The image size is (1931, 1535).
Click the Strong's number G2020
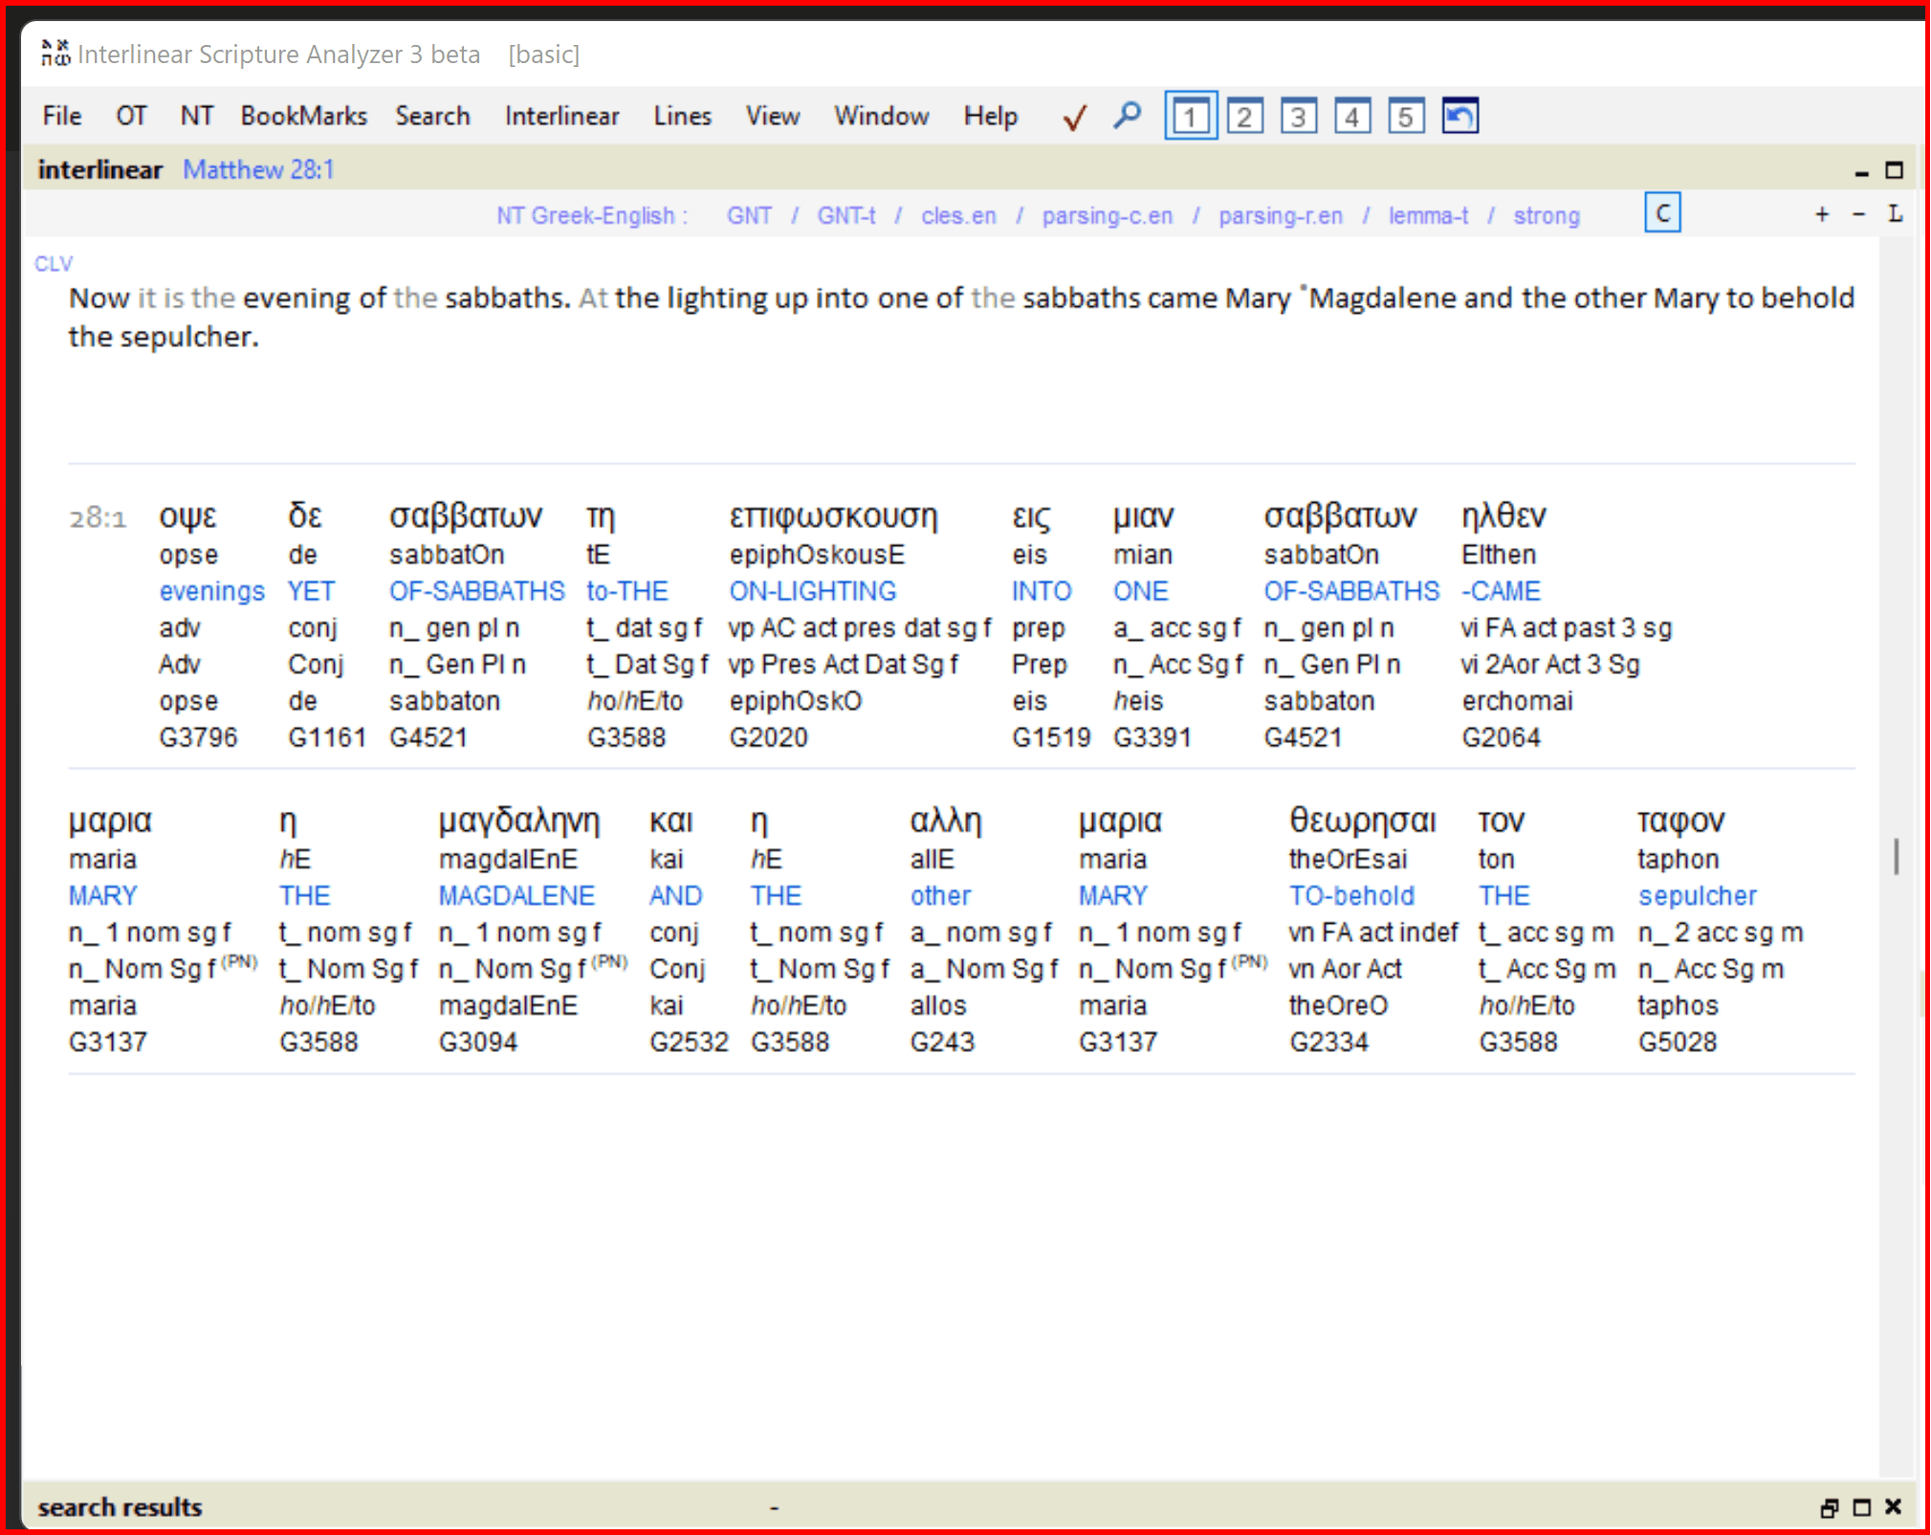(x=768, y=737)
